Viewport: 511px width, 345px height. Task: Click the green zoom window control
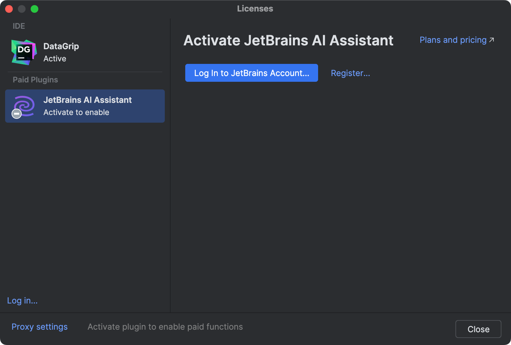click(34, 9)
